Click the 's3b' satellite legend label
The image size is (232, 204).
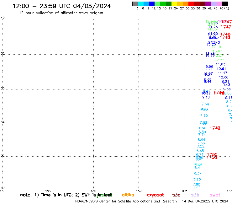tap(195, 195)
